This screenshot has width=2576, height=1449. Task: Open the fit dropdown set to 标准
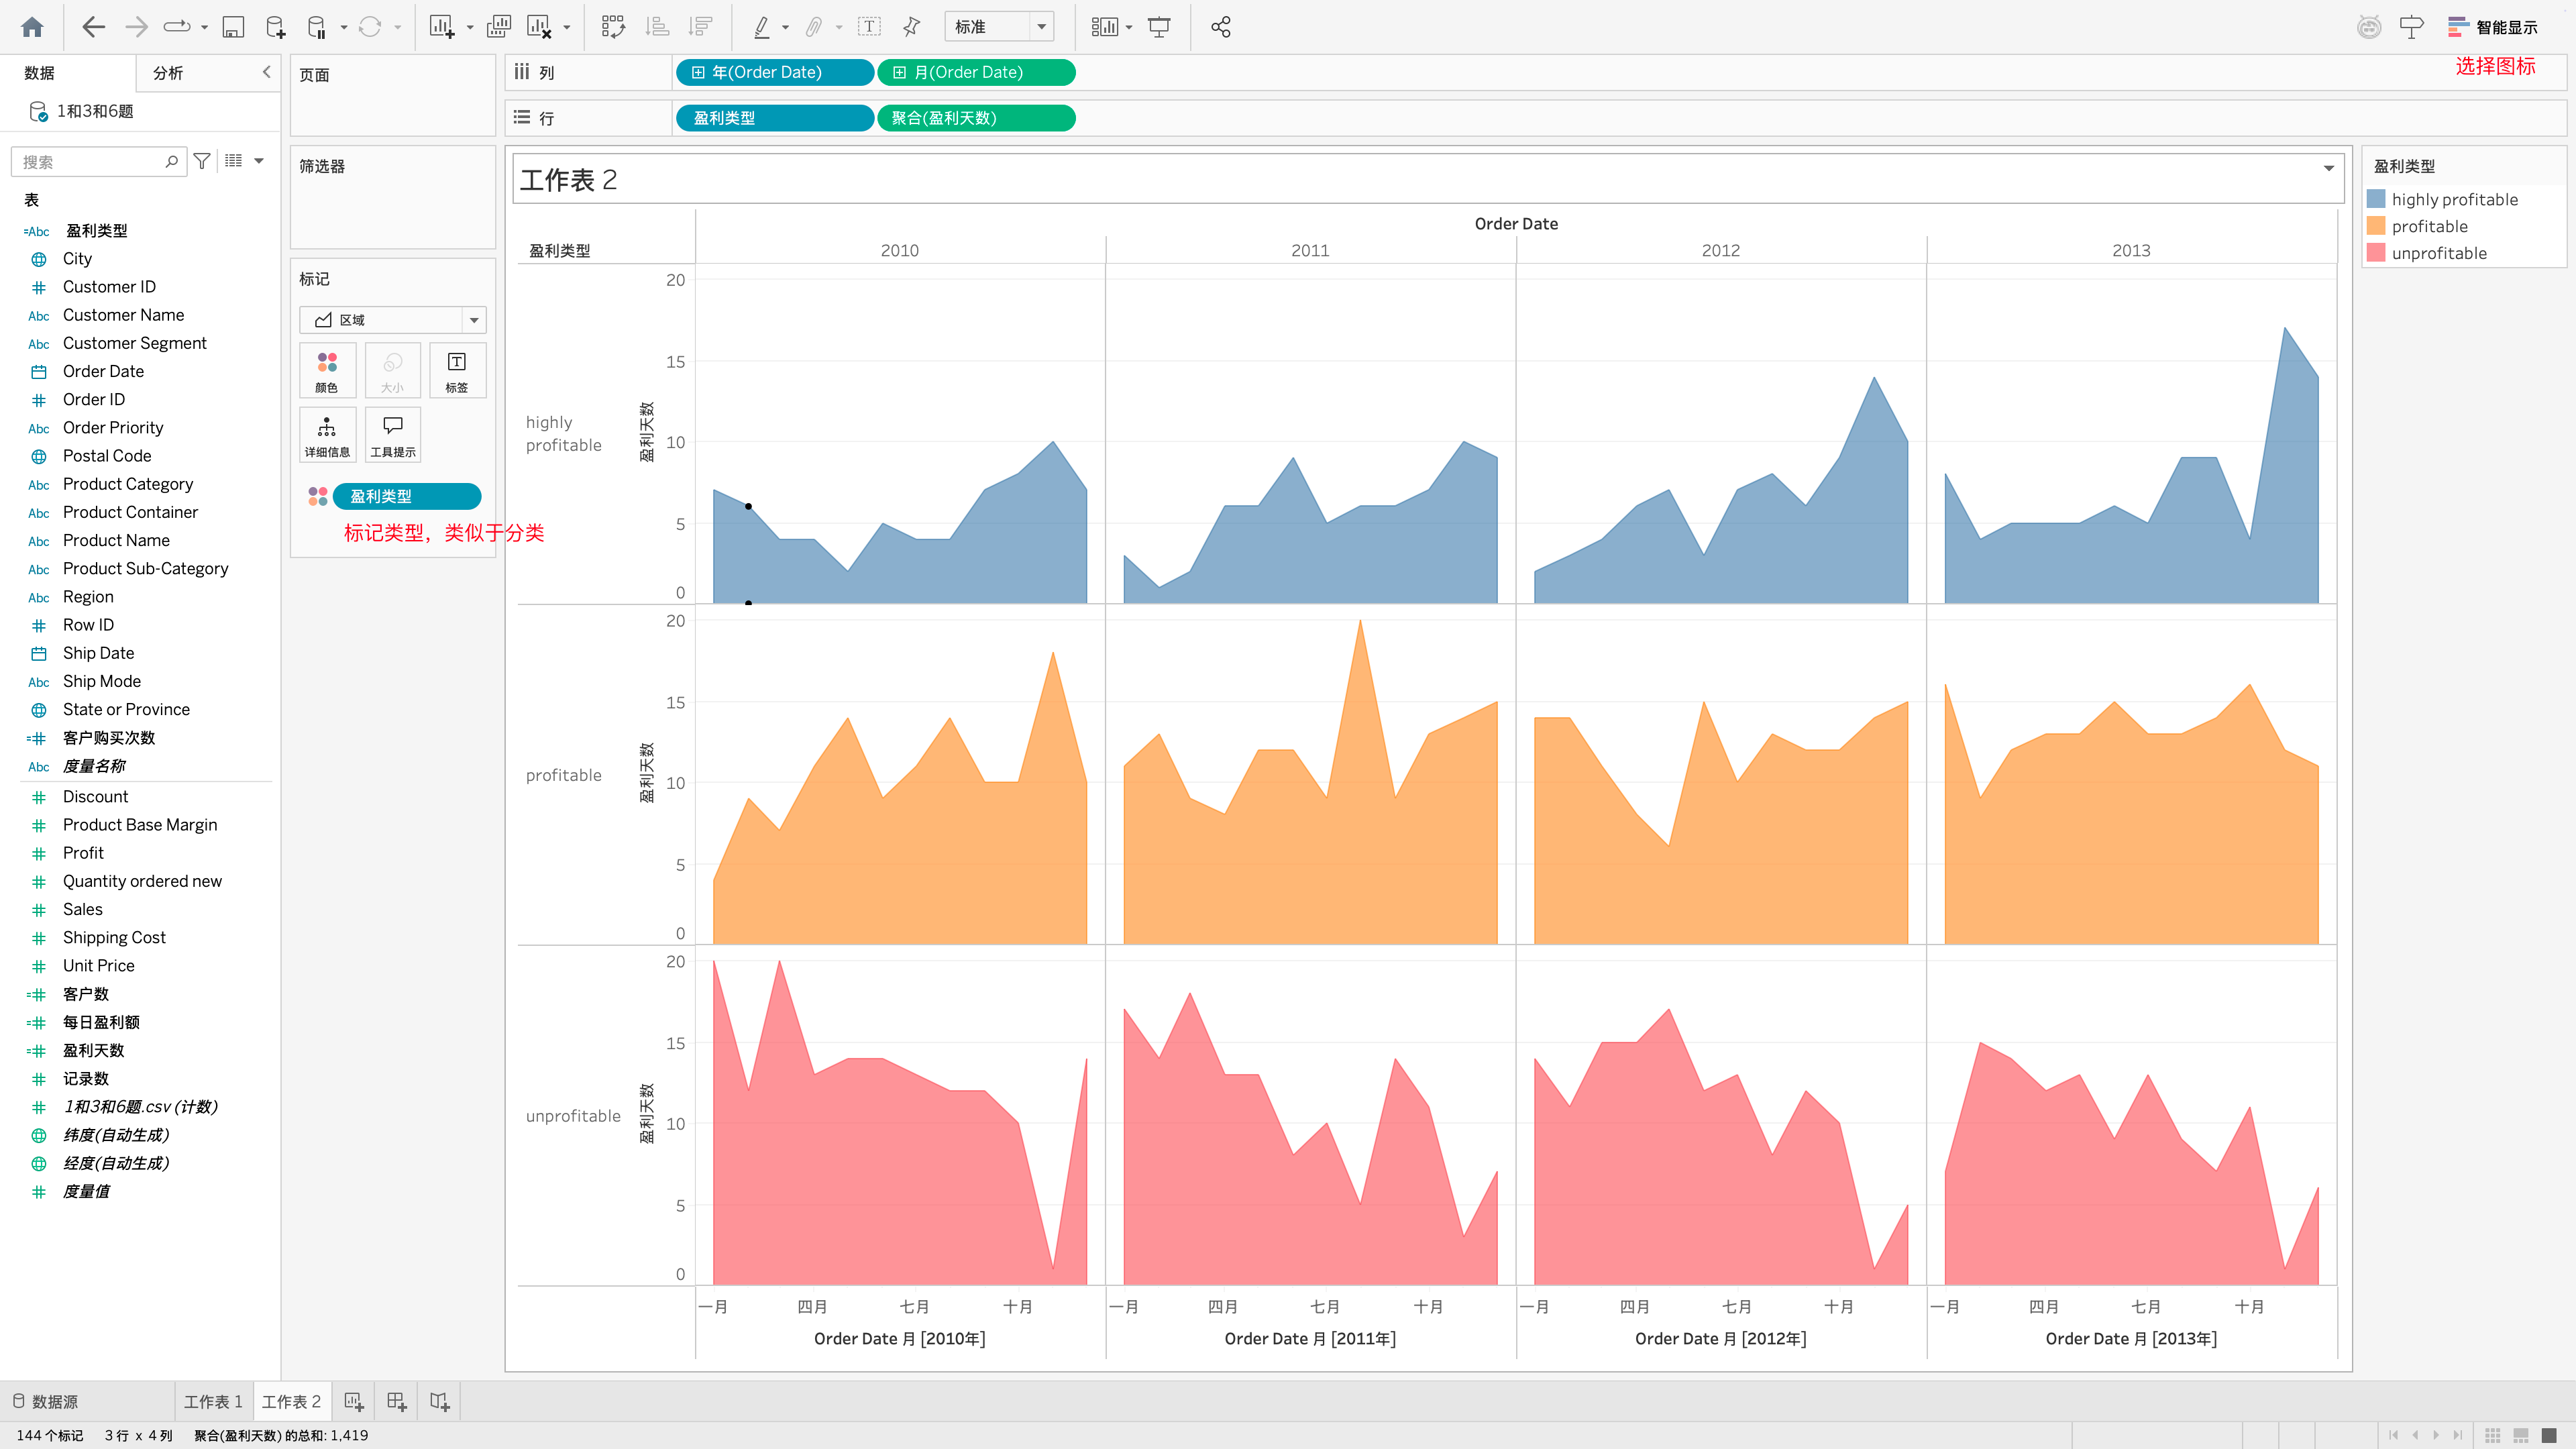(x=999, y=27)
